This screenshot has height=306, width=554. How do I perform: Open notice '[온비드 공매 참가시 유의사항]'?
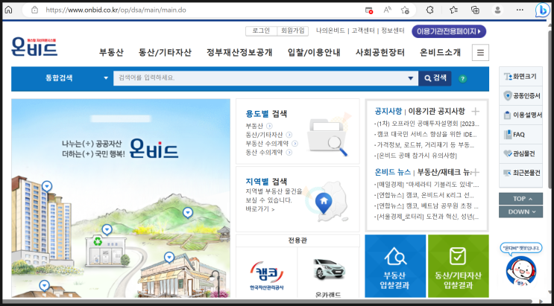click(416, 156)
